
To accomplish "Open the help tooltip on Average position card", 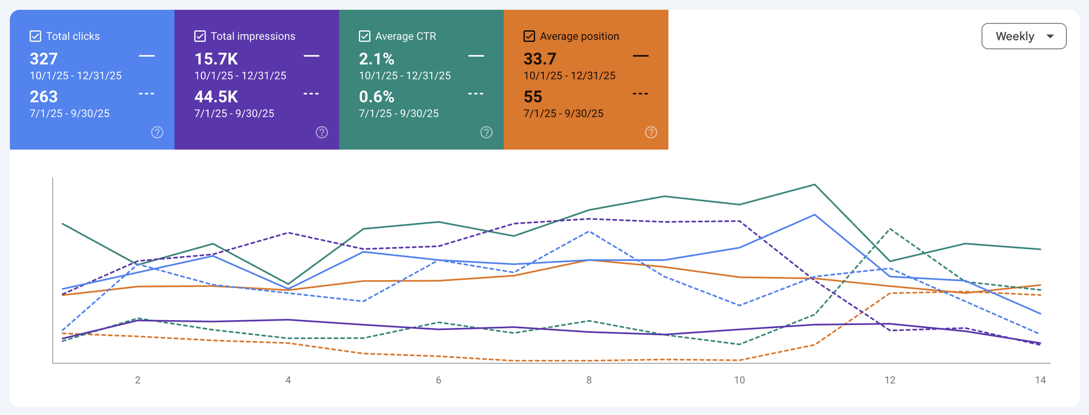I will point(651,133).
